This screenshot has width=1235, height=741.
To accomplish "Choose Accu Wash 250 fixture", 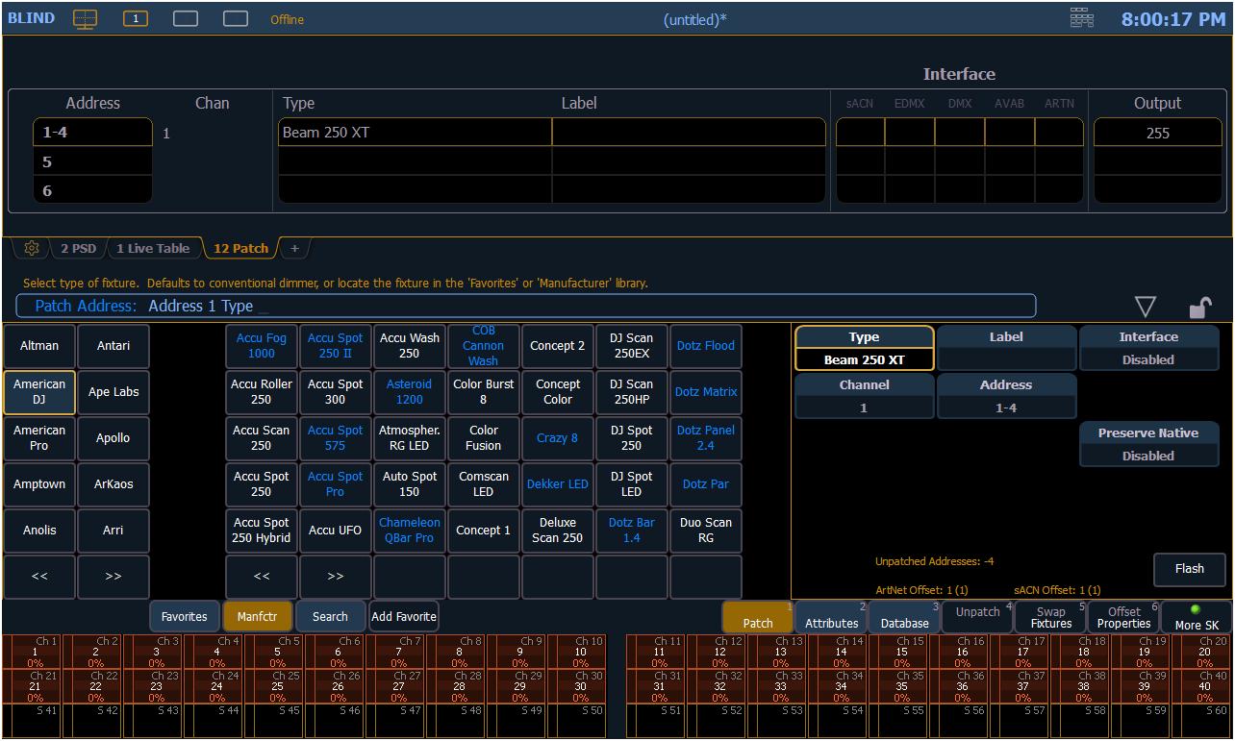I will pyautogui.click(x=410, y=346).
